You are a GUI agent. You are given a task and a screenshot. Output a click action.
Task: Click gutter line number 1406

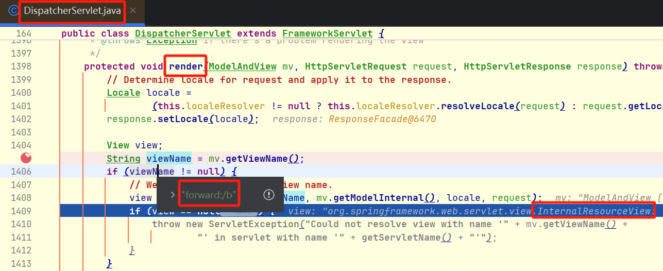(x=21, y=172)
